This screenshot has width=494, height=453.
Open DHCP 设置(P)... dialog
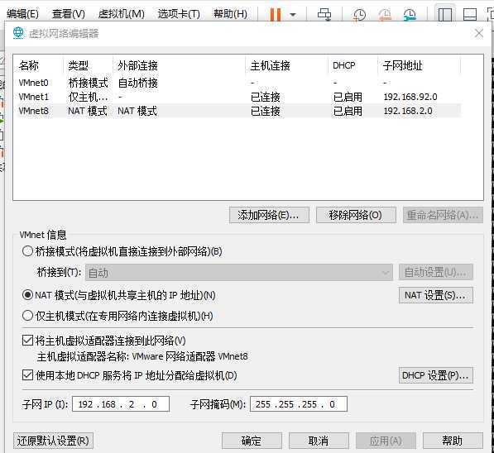coord(436,375)
